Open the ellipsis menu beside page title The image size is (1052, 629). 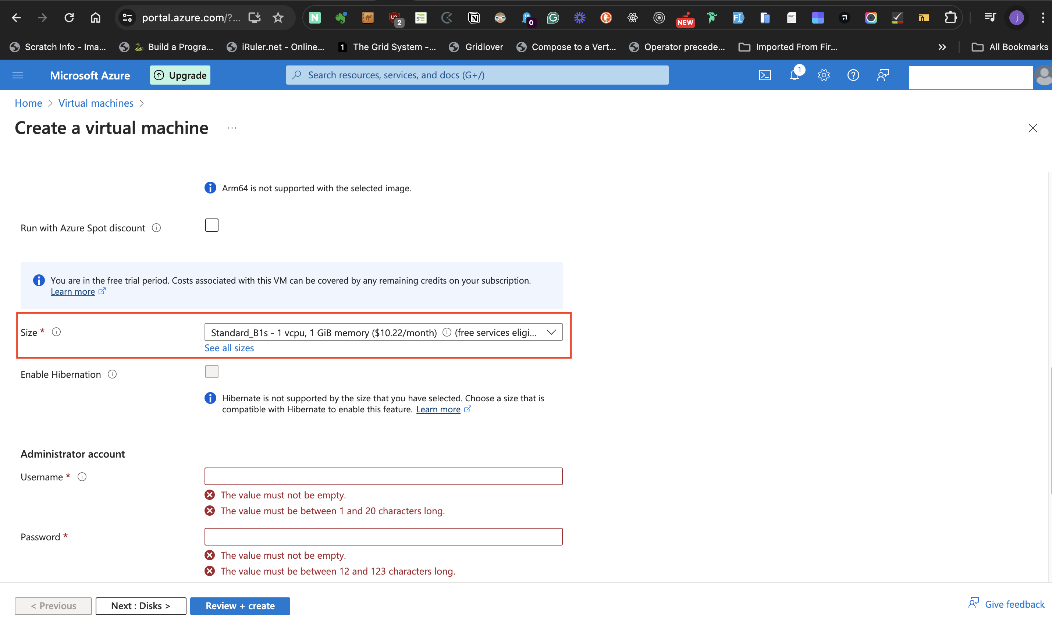pos(232,128)
